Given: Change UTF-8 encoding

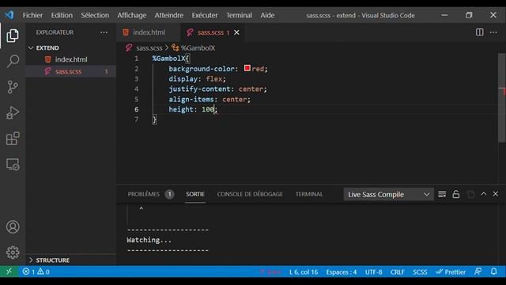Looking at the screenshot, I should [x=374, y=272].
